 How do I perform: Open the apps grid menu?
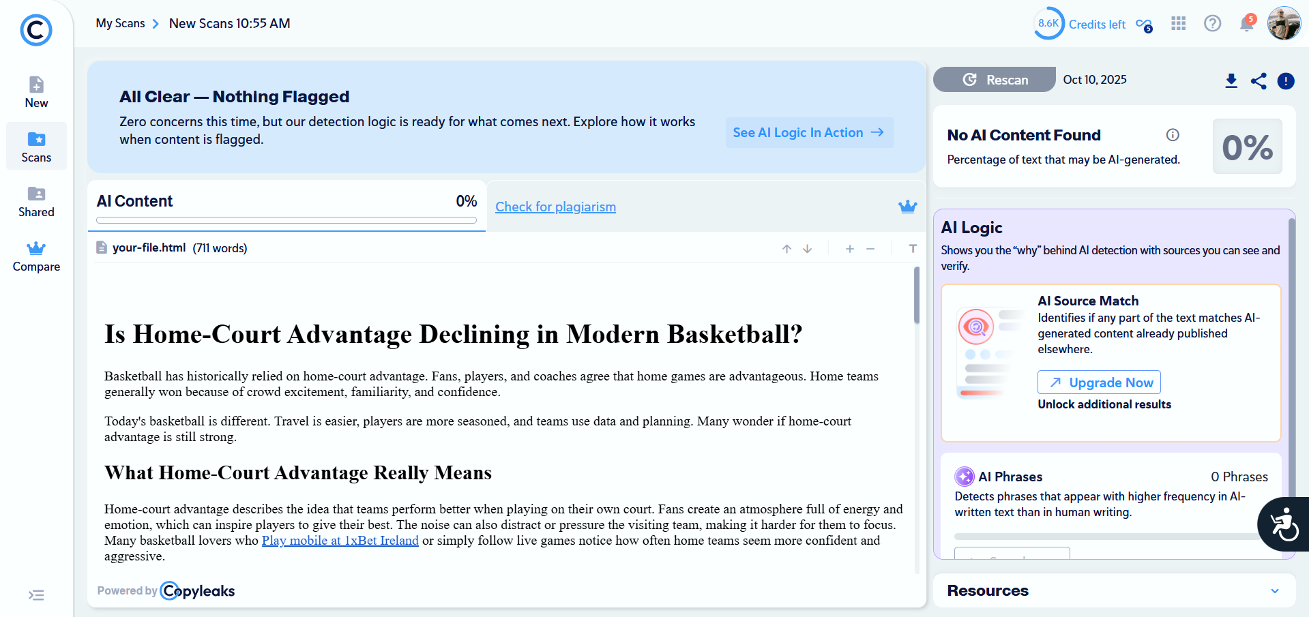1179,24
